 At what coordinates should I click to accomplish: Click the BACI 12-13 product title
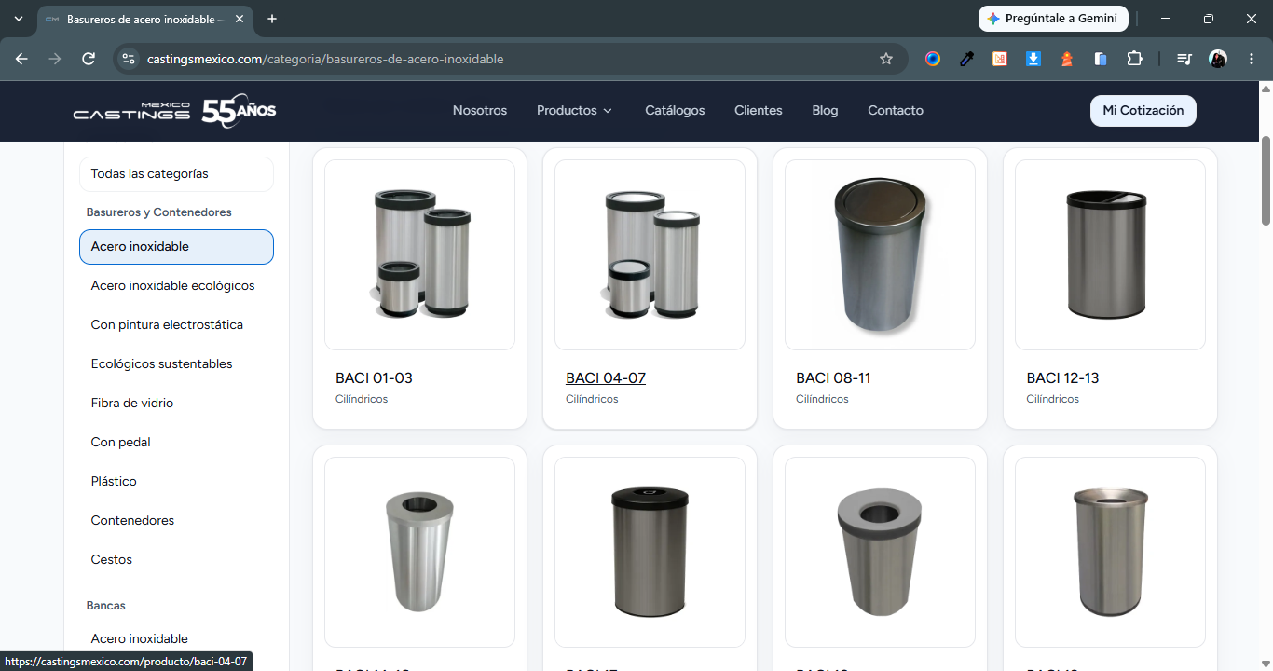click(1062, 378)
